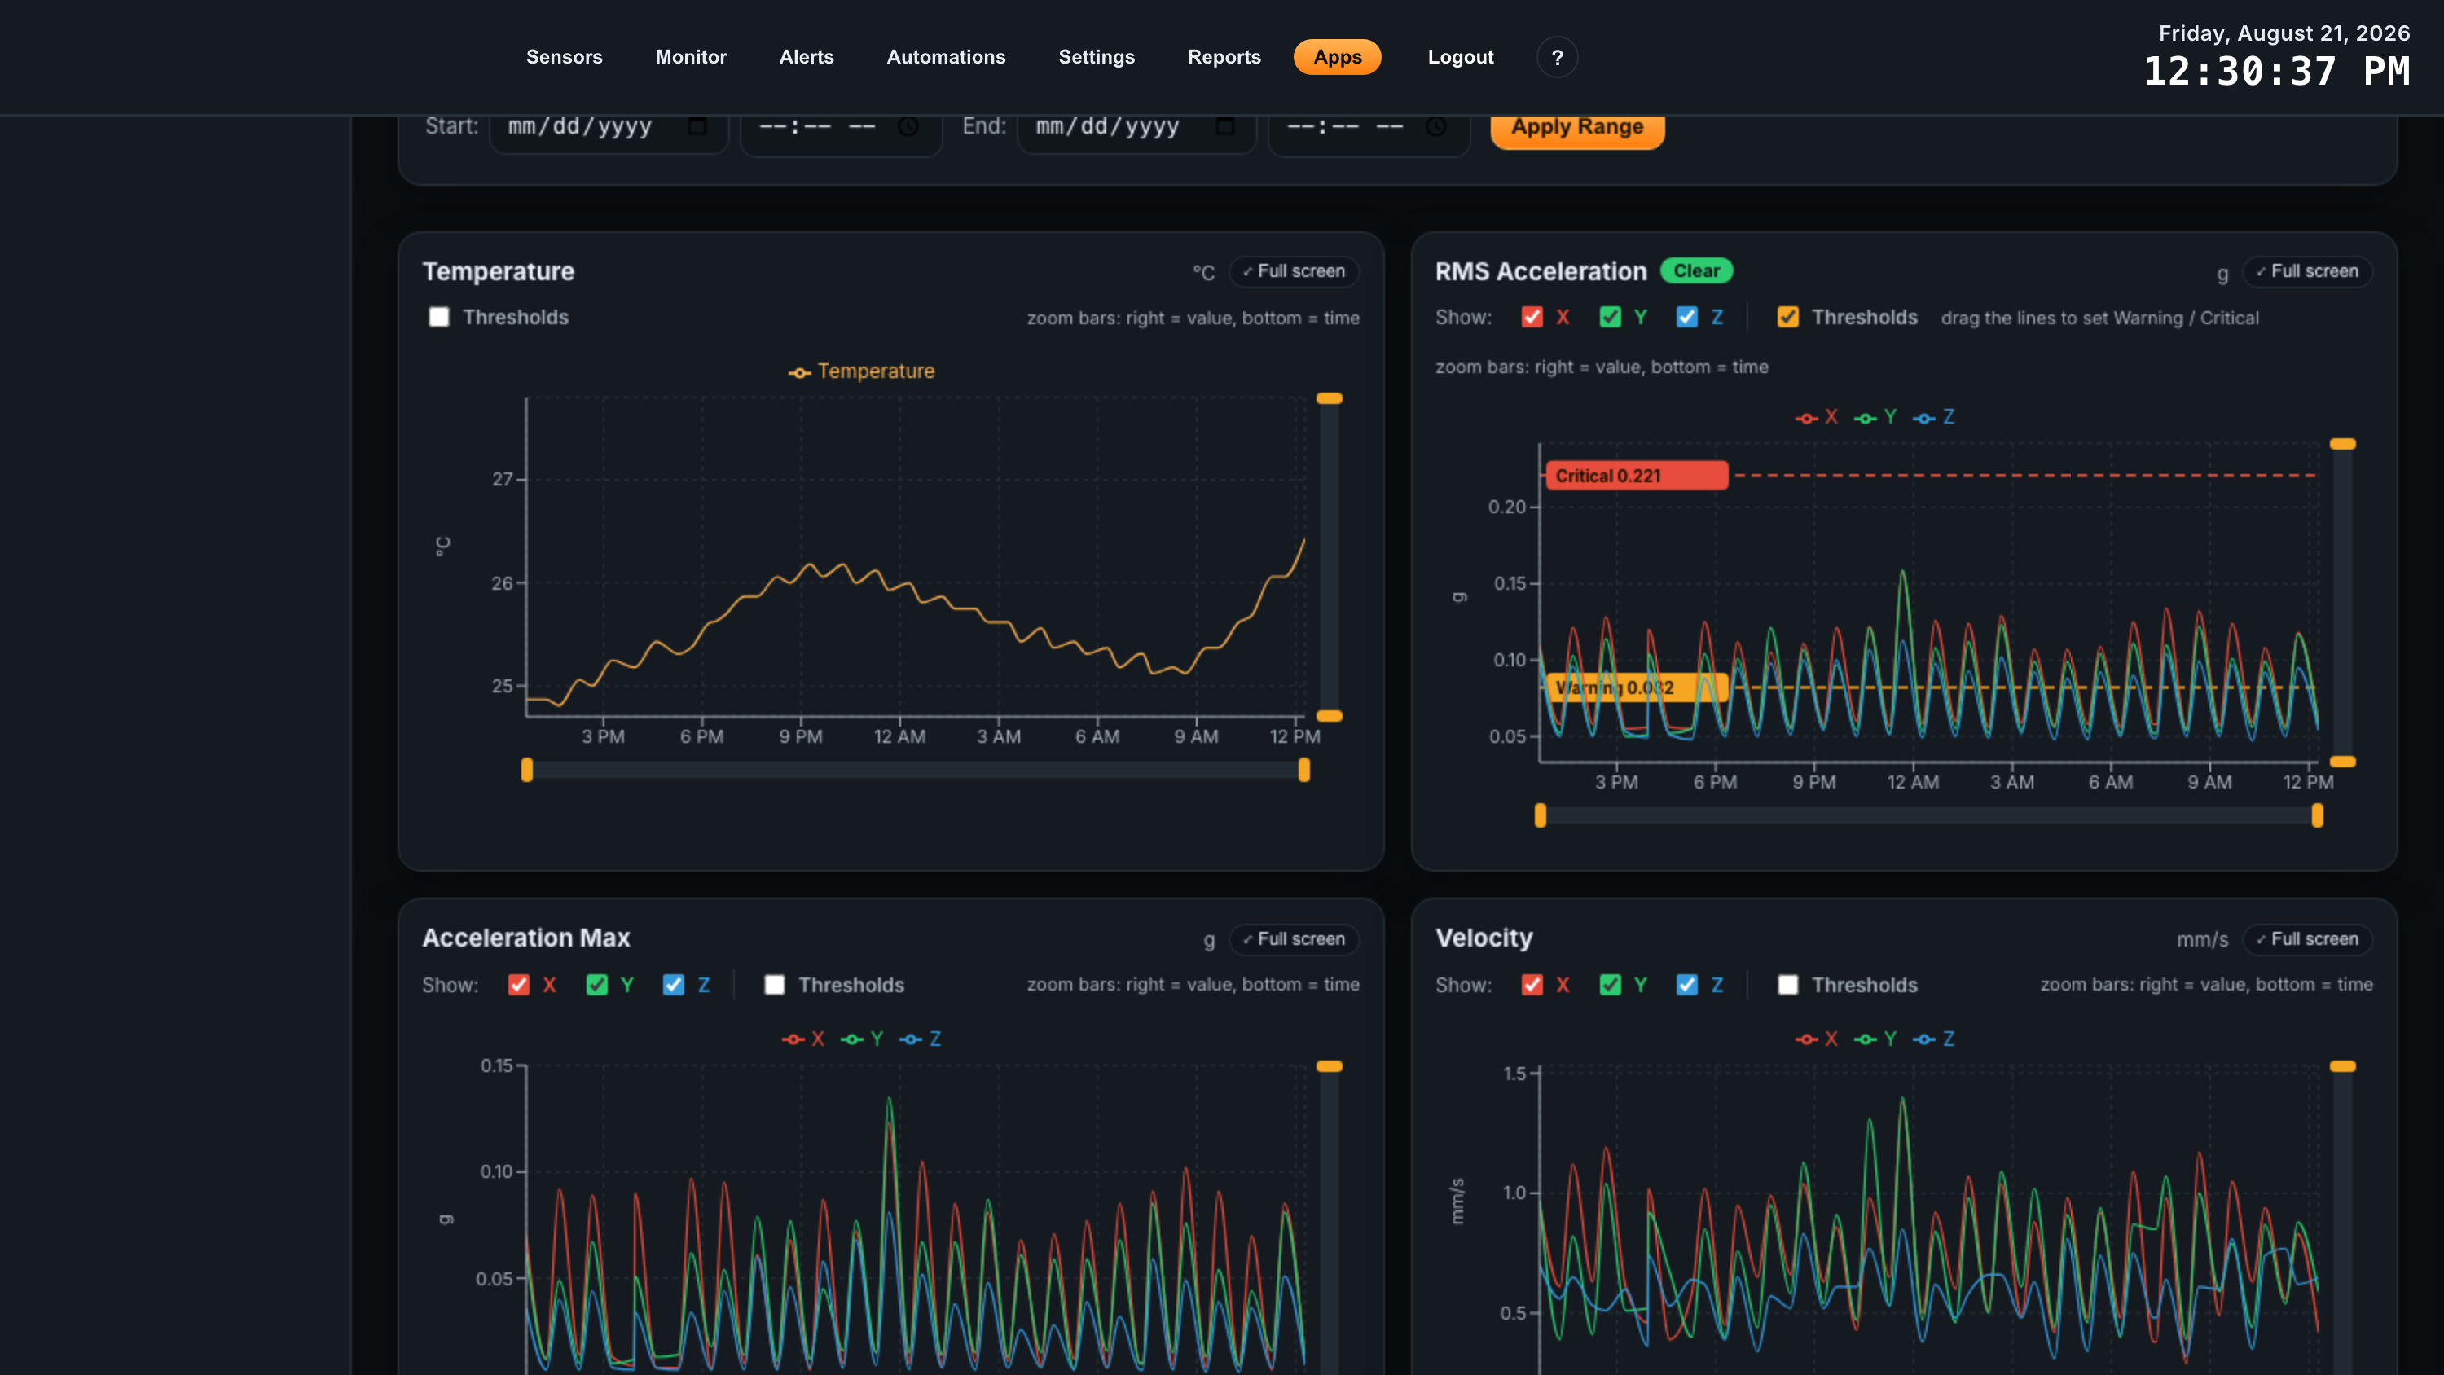Toggle Z axis checkbox in RMS Acceleration
Image resolution: width=2444 pixels, height=1375 pixels.
click(1686, 317)
